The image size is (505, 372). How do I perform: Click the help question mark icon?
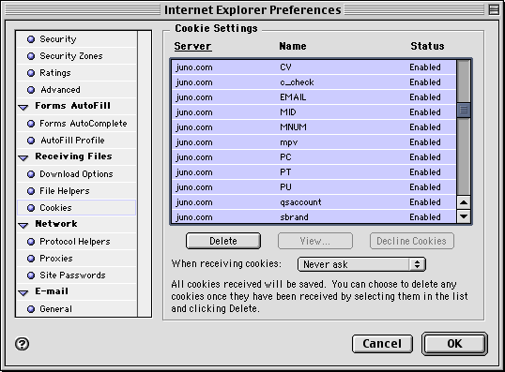point(22,344)
